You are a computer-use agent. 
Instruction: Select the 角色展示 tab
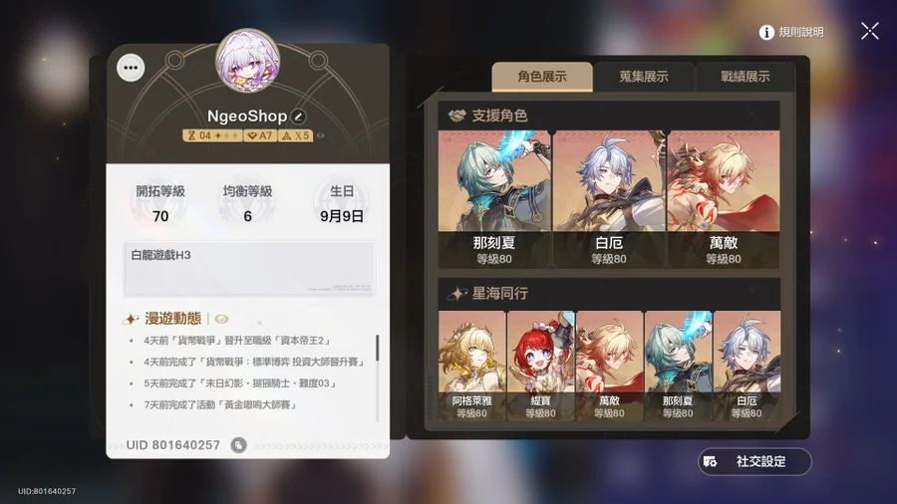pos(542,77)
